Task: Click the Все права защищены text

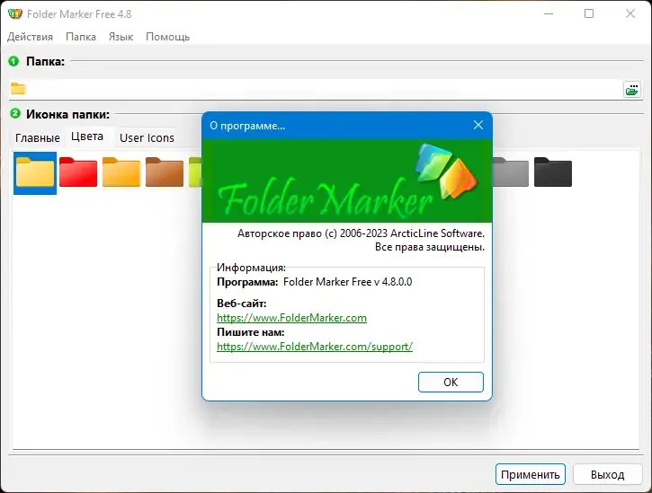Action: 430,247
